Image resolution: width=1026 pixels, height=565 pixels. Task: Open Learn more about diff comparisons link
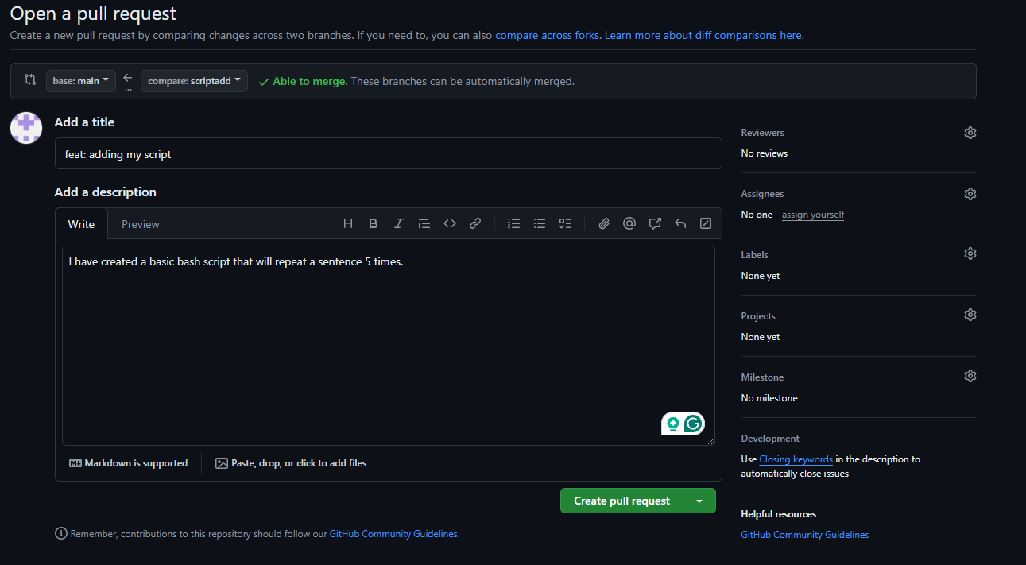click(x=703, y=35)
